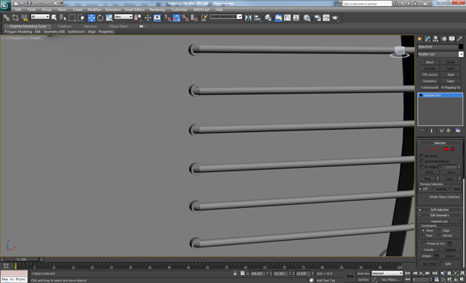Image resolution: width=466 pixels, height=283 pixels.
Task: Open the Utilities hammer panel tab
Action: pos(459,39)
